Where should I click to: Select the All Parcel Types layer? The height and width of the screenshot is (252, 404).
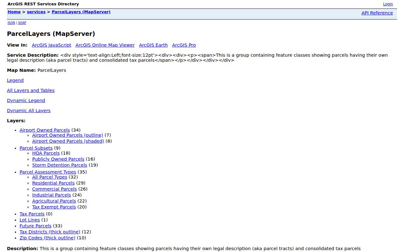point(50,177)
